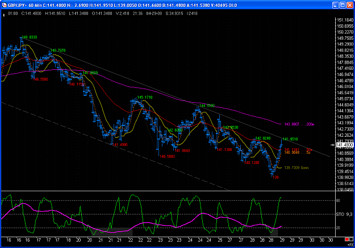Viewport: 355px width, 248px height.
Task: Close the GBP/JPY chart window
Action: (350, 5)
